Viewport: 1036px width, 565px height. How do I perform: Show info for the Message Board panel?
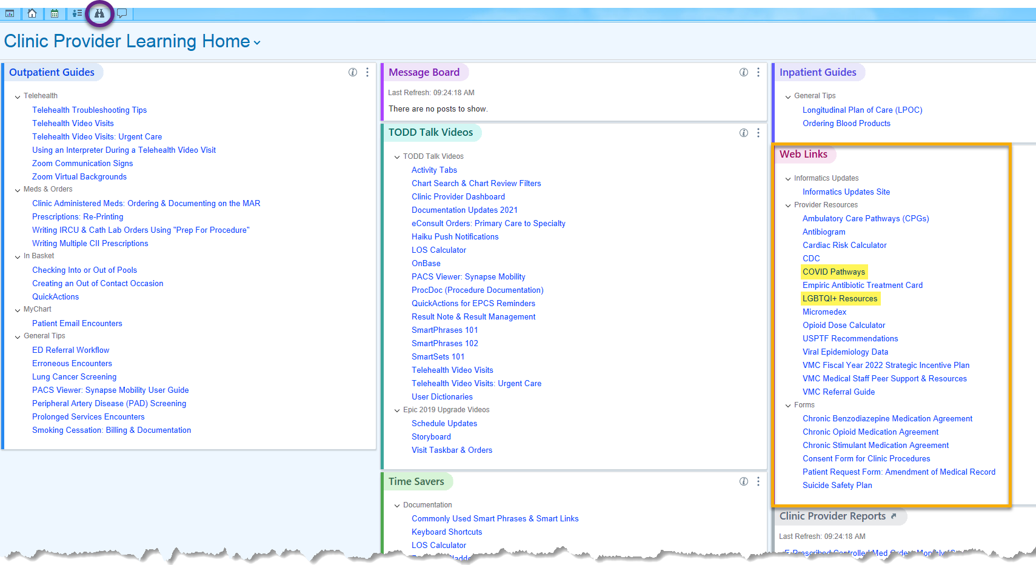pyautogui.click(x=744, y=72)
